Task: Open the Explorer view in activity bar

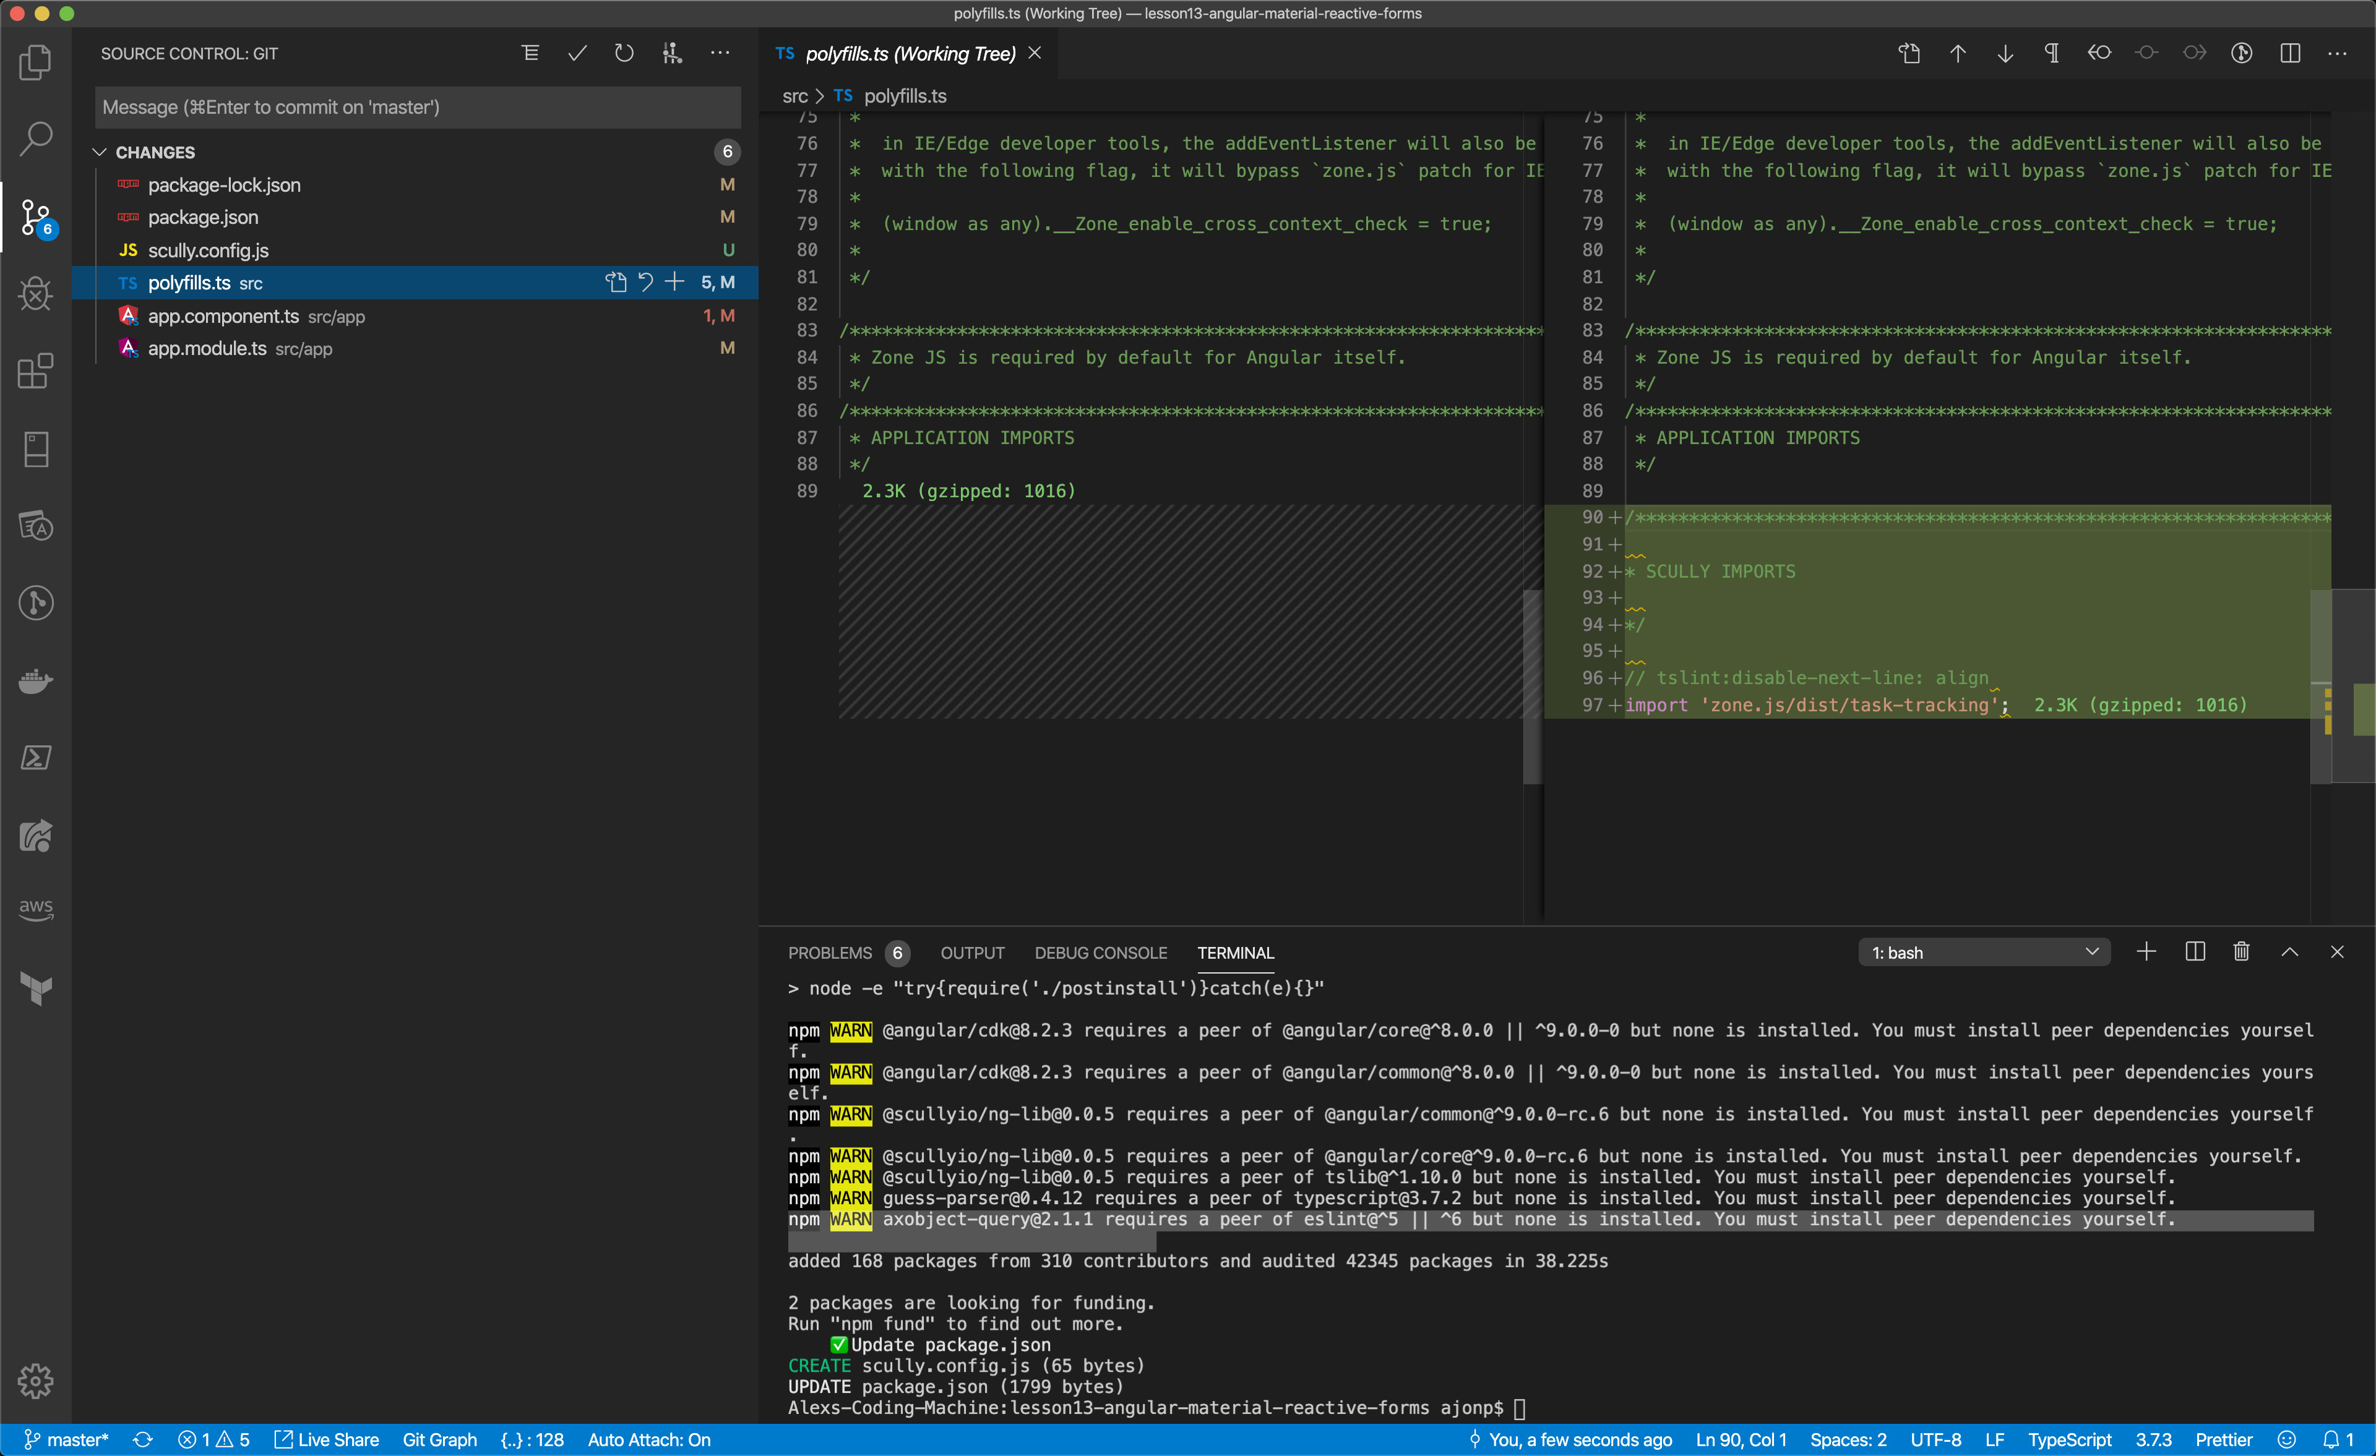Action: click(x=36, y=62)
